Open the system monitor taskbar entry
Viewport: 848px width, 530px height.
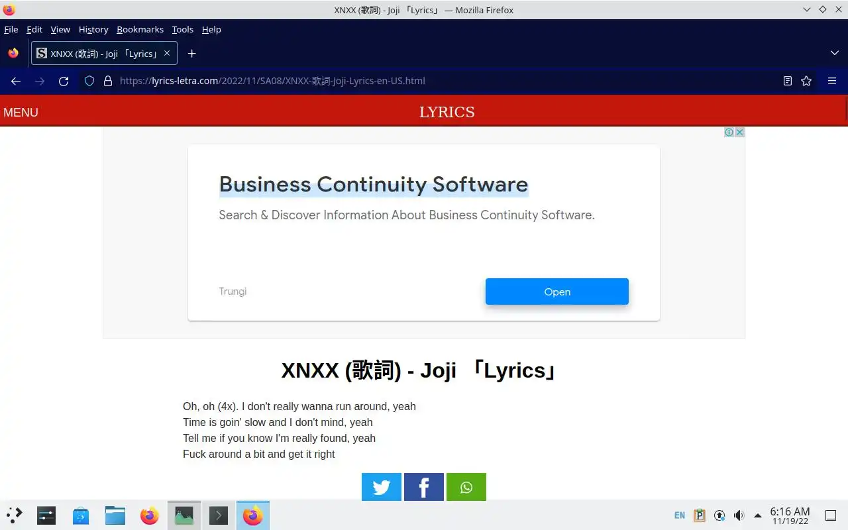(184, 515)
